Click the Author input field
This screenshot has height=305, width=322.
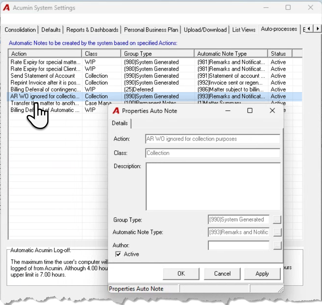(238, 246)
